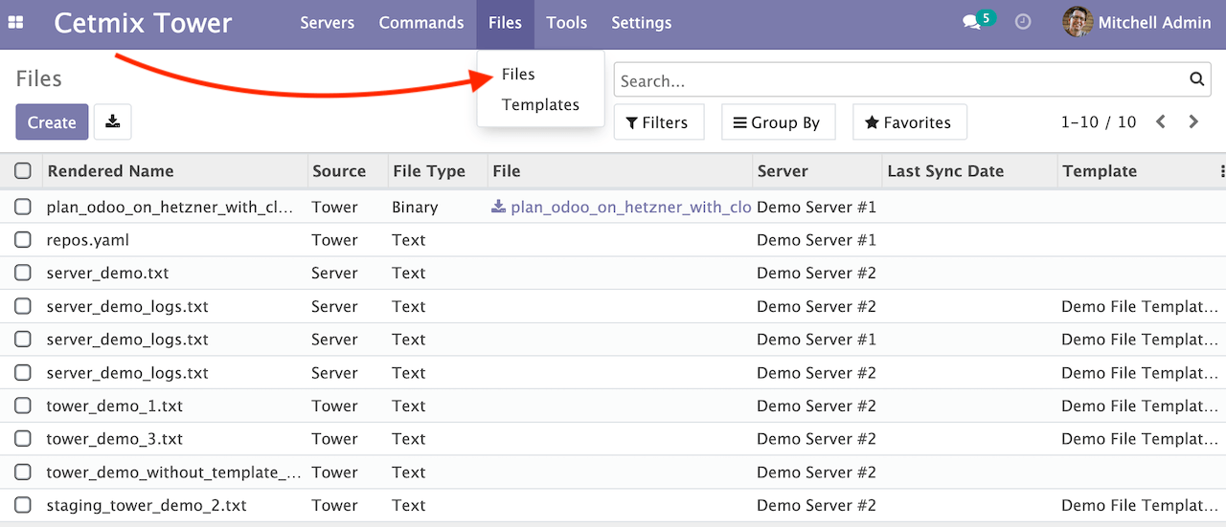Viewport: 1226px width, 527px height.
Task: Download the plan_odoo_on_hetzner_with_clo file link
Action: [x=630, y=207]
